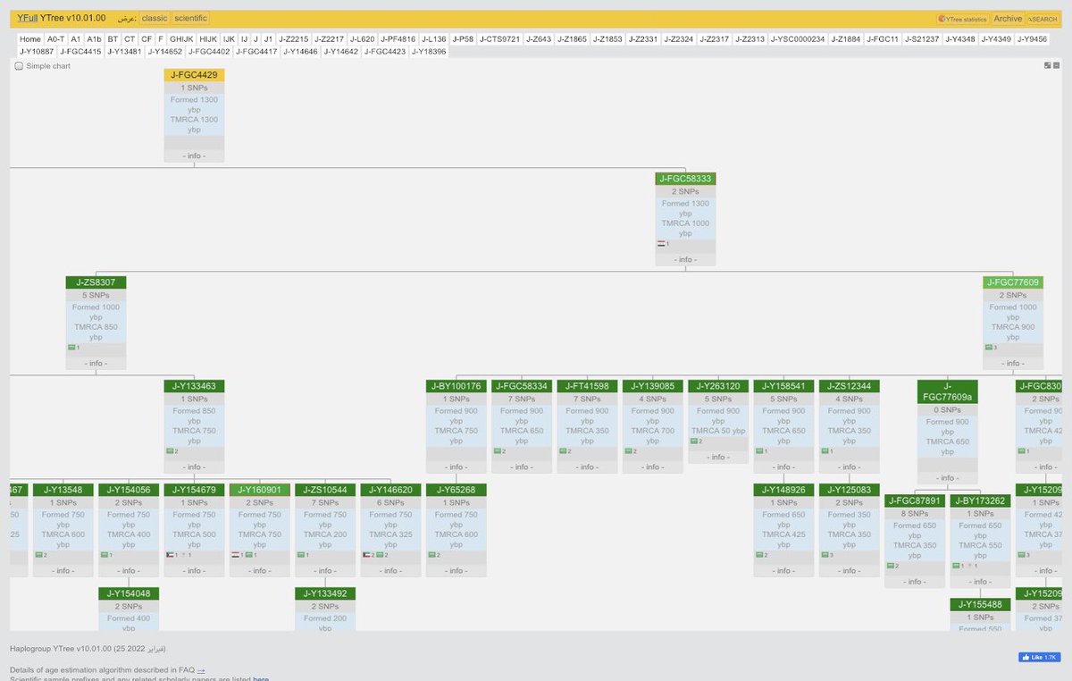1072x681 pixels.
Task: Open the search button in header
Action: (1042, 19)
